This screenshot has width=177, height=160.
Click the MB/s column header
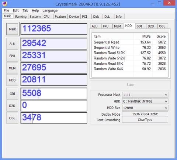coord(143,36)
